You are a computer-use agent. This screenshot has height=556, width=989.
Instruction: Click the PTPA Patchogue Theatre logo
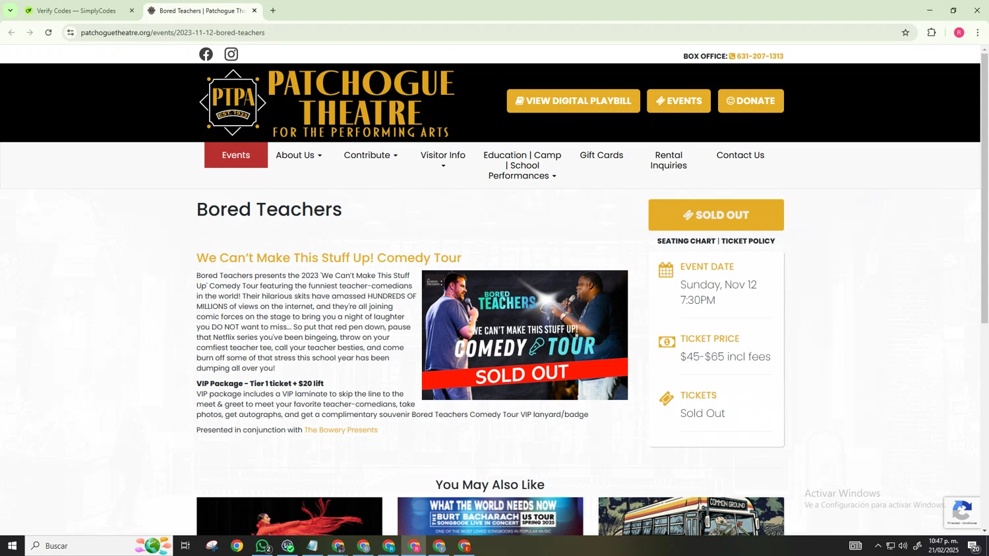coord(327,103)
